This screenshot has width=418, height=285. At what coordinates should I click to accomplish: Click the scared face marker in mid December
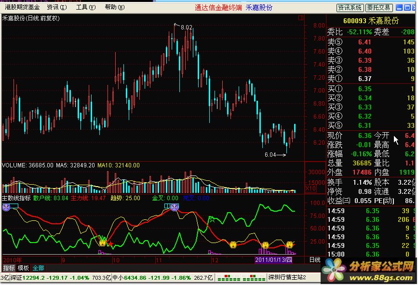(x=233, y=244)
